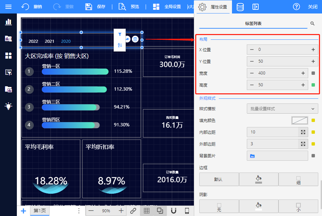The height and width of the screenshot is (216, 322).
Task: Switch to the 属性设置 tab
Action: coord(213,7)
